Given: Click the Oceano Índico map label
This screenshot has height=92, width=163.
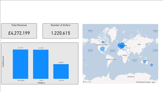Looking at the screenshot, I should (x=135, y=60).
